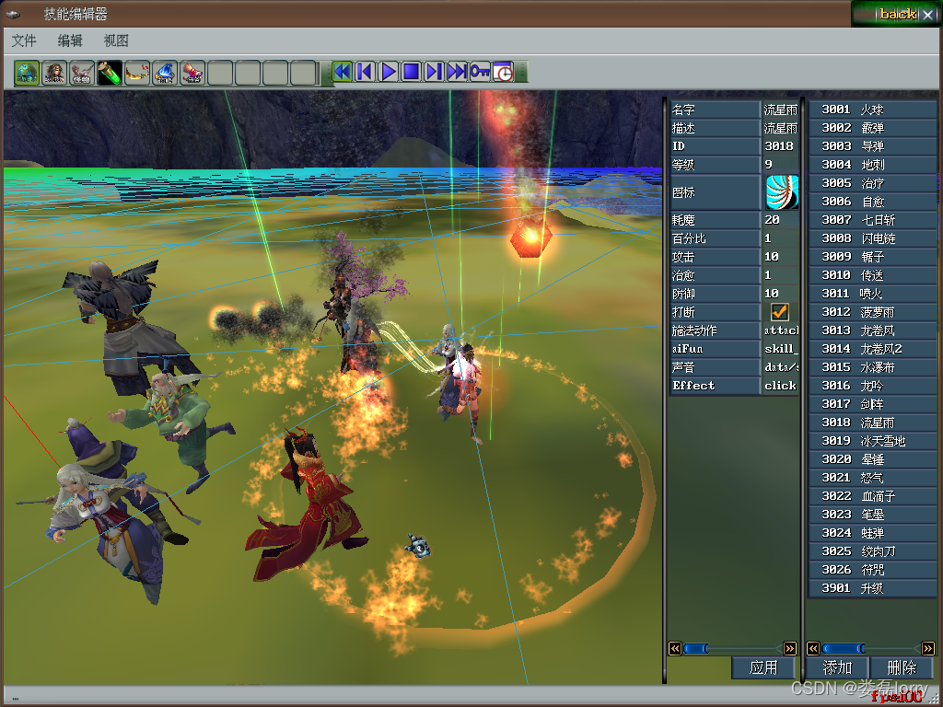Click the 防御 value field
This screenshot has height=707, width=943.
tap(781, 294)
